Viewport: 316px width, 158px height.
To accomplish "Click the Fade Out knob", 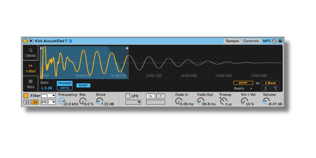I will coord(201,102).
